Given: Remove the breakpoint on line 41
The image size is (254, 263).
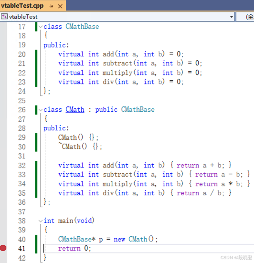Looking at the screenshot, I should pos(3,248).
